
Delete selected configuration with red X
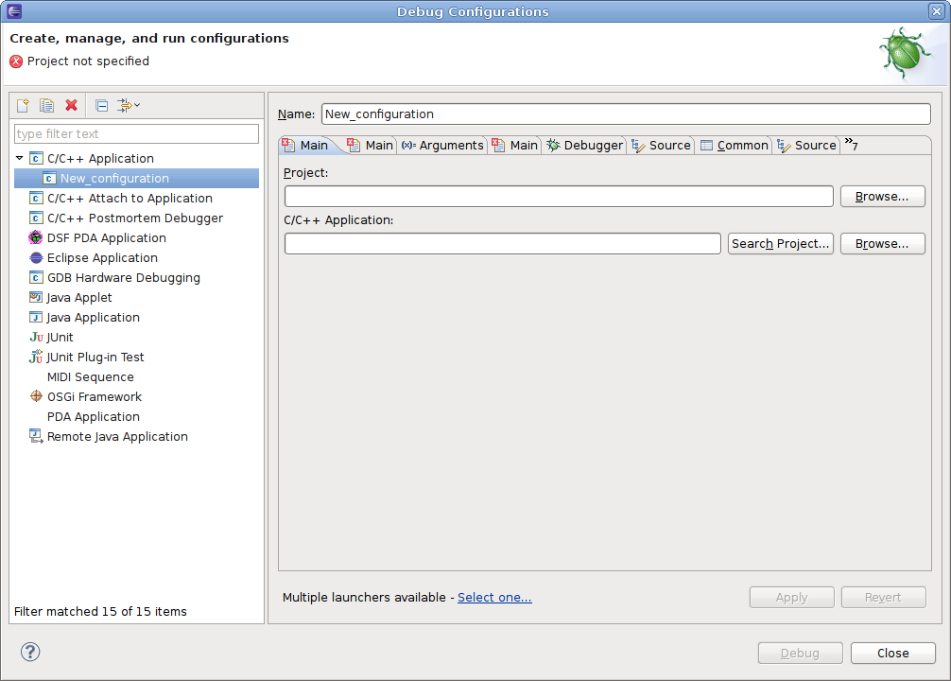[x=71, y=105]
